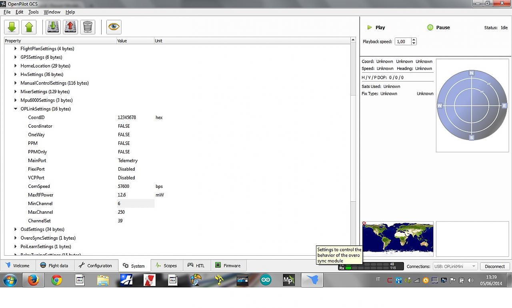Viewport: 512px width, 308px height.
Task: Click the world map thumbnail
Action: pos(398,238)
